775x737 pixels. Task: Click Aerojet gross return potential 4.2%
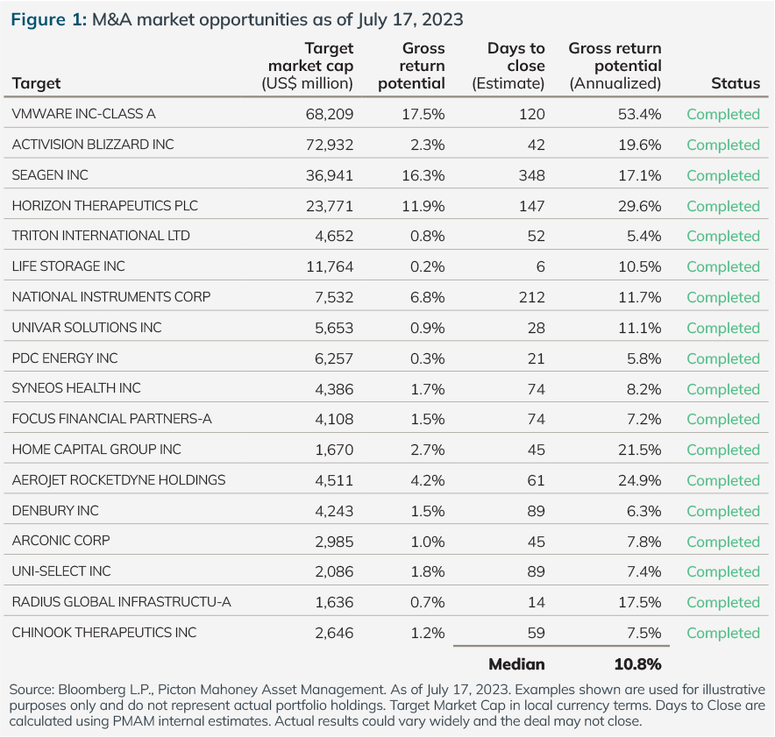(428, 480)
